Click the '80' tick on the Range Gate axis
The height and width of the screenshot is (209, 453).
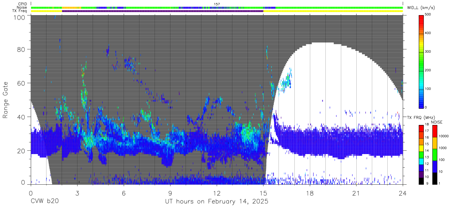(x=21, y=49)
